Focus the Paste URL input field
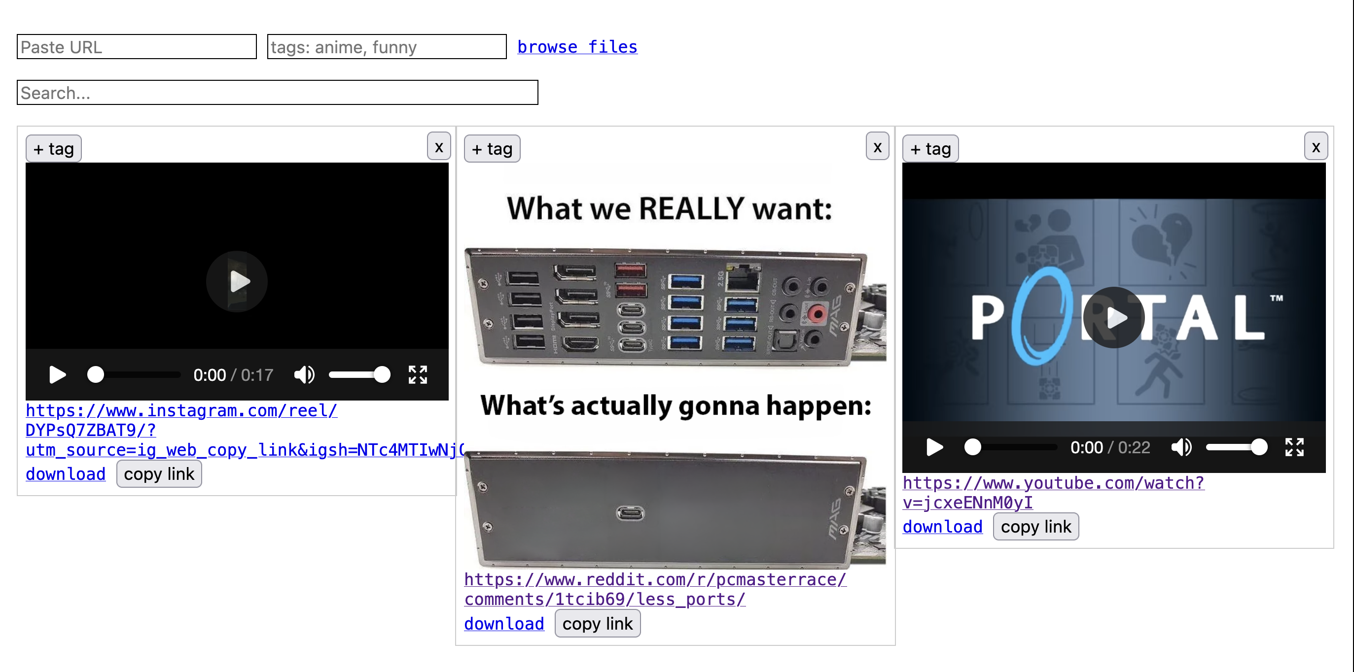 pos(137,47)
